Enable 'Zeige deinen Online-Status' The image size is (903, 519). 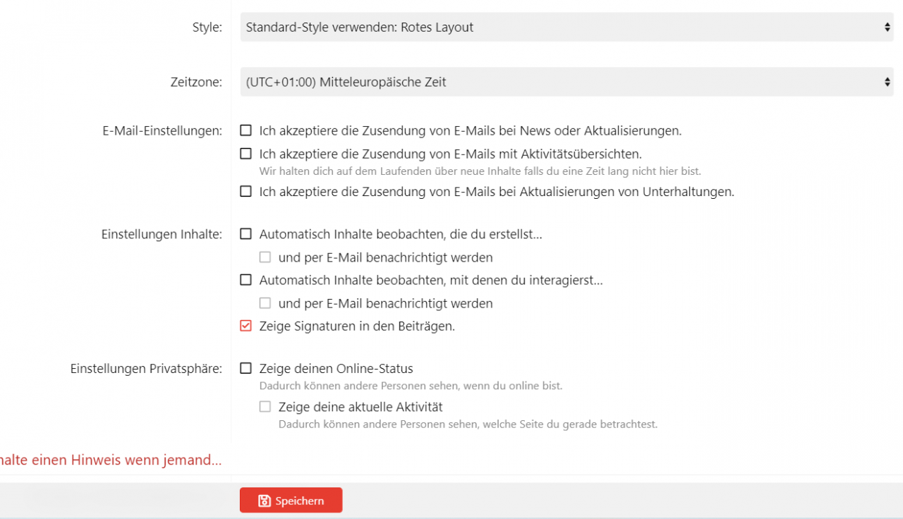click(x=246, y=368)
